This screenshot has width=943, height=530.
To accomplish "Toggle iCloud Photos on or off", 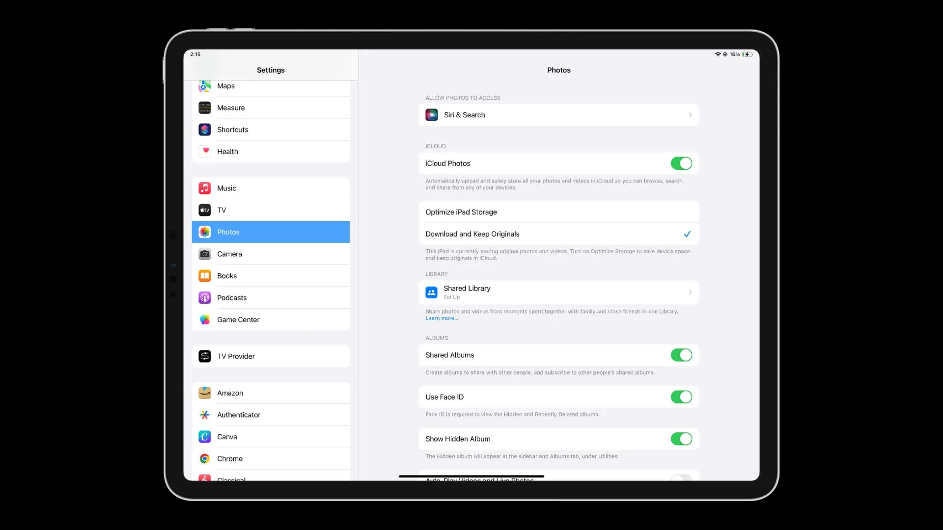I will pos(681,163).
